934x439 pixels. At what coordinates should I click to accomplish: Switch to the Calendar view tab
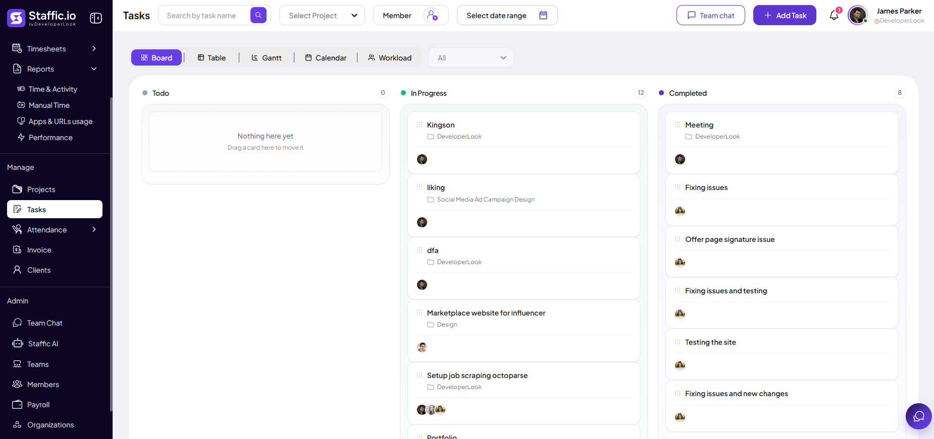point(326,57)
